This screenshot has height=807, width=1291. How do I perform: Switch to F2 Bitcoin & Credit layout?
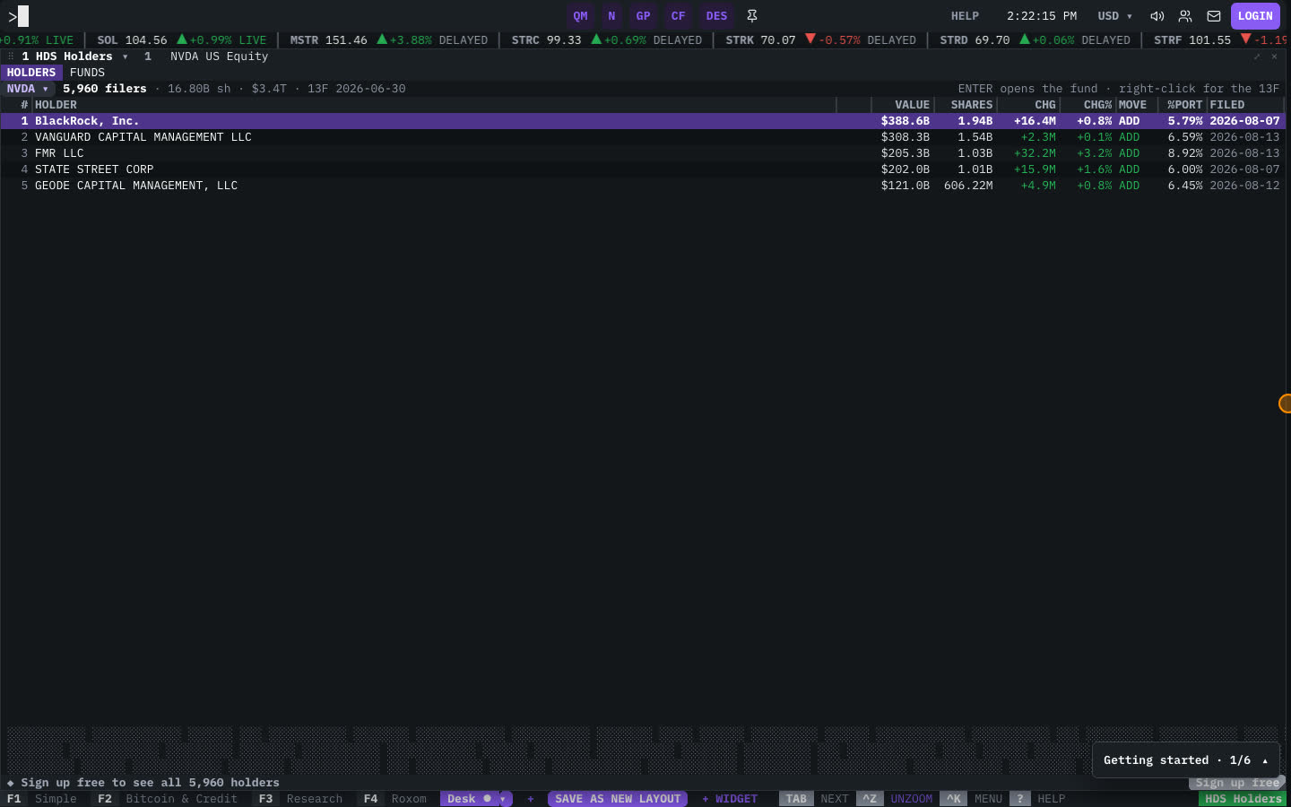[x=168, y=799]
